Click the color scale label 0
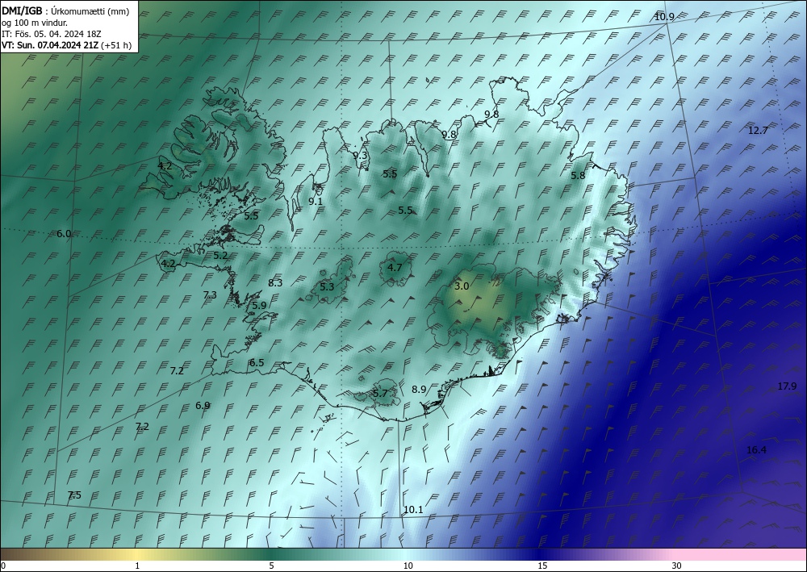The height and width of the screenshot is (572, 807). coord(3,566)
